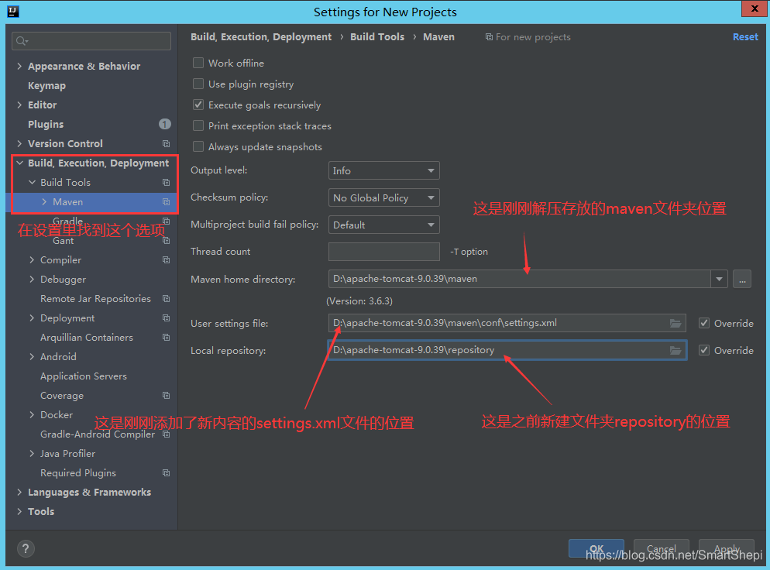
Task: Click Build Tools in the breadcrumb
Action: pyautogui.click(x=377, y=37)
